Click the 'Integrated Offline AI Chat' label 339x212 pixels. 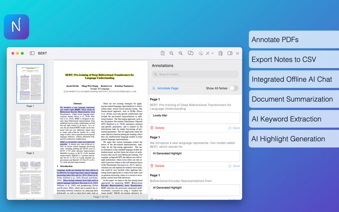point(292,79)
